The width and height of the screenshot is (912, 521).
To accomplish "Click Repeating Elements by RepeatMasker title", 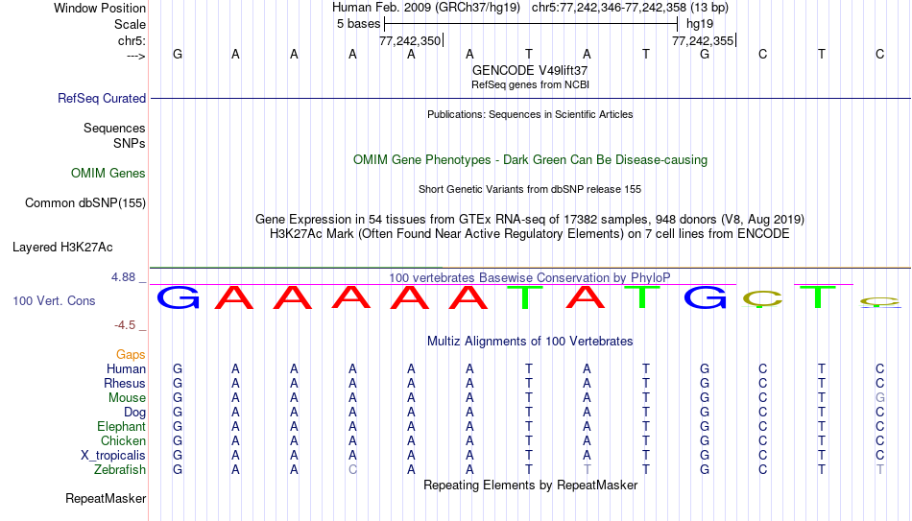I will pos(530,485).
